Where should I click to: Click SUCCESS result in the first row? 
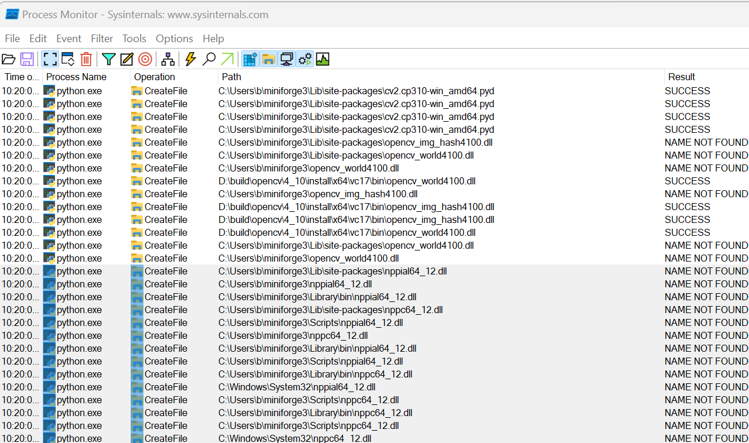click(688, 91)
